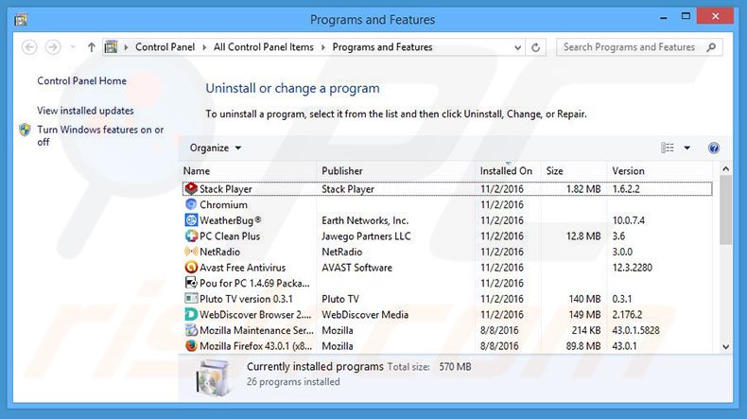Click publisher Earth Networks, Inc.
The width and height of the screenshot is (747, 419).
click(365, 220)
